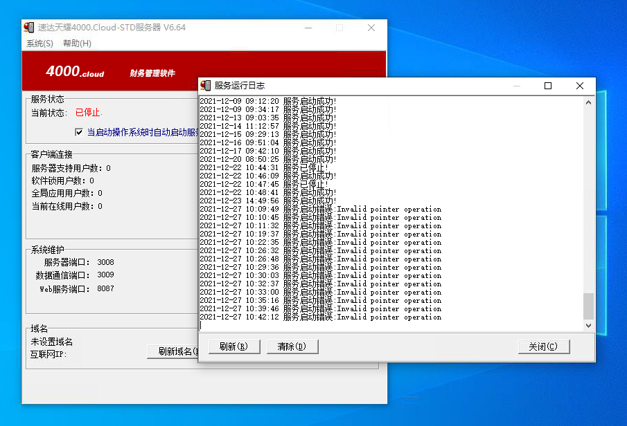Image resolution: width=627 pixels, height=426 pixels.
Task: Close the 服务运行日志 window
Action: (x=580, y=86)
